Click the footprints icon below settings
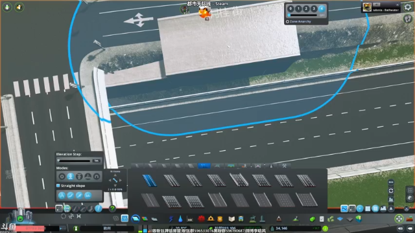The height and width of the screenshot is (233, 415). (x=408, y=19)
